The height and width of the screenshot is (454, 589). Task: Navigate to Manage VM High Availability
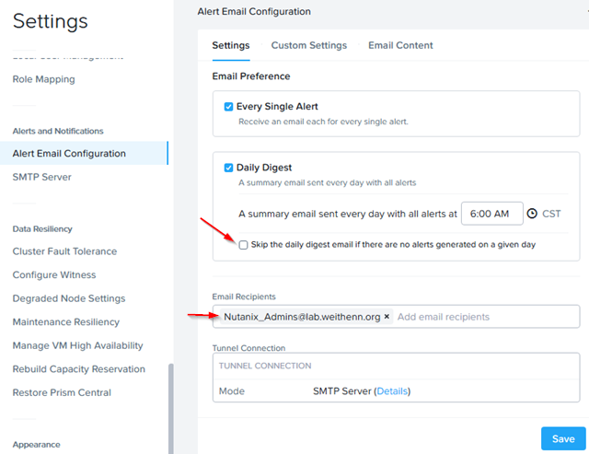(77, 345)
